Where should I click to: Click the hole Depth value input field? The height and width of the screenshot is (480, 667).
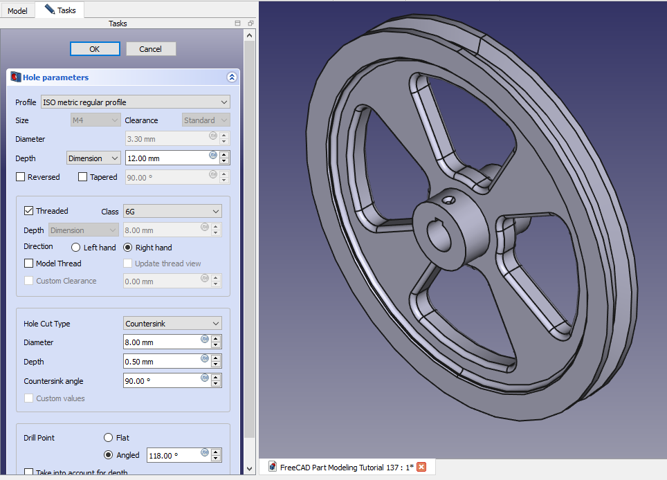166,158
